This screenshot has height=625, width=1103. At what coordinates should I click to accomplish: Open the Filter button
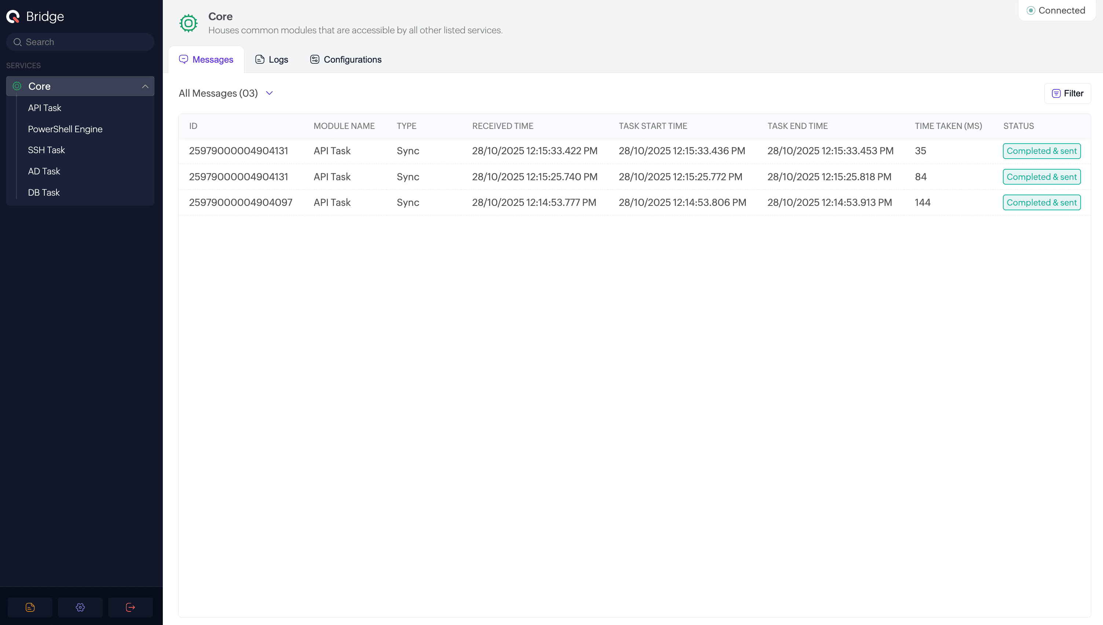click(x=1067, y=93)
